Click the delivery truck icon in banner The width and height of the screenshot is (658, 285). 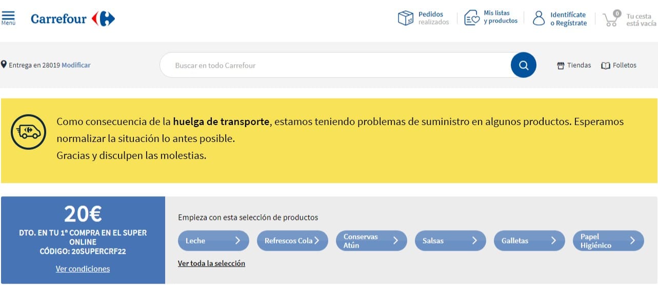28,132
